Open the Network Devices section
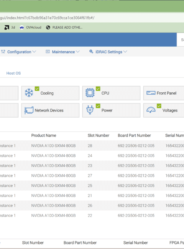184x249 pixels. pos(50,110)
